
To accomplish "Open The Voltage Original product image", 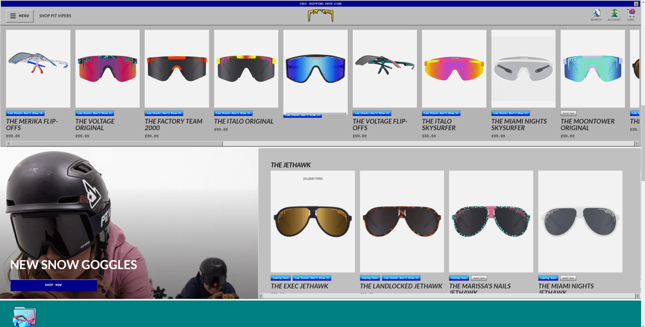I will 107,69.
